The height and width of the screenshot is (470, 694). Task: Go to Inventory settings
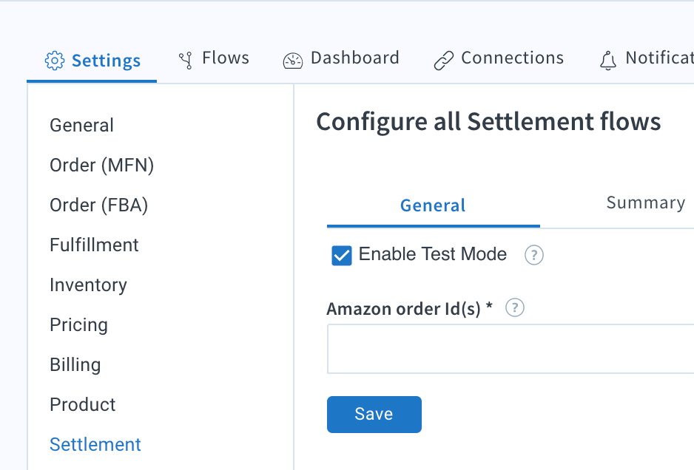[x=88, y=285]
